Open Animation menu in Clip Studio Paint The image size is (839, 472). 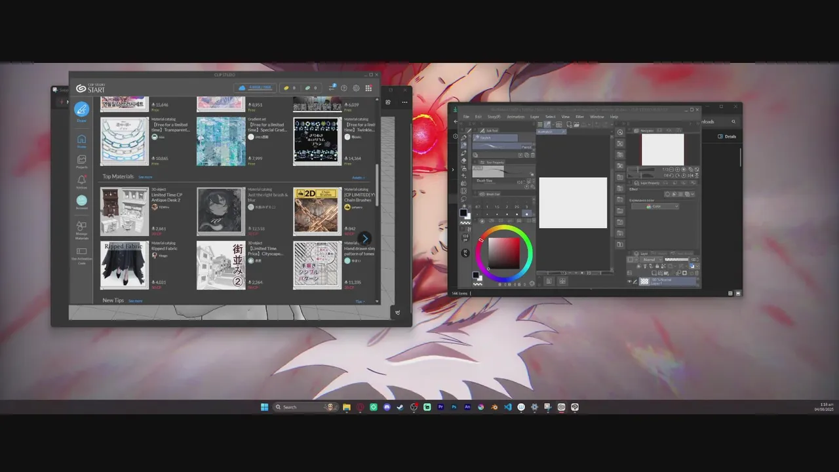click(515, 117)
